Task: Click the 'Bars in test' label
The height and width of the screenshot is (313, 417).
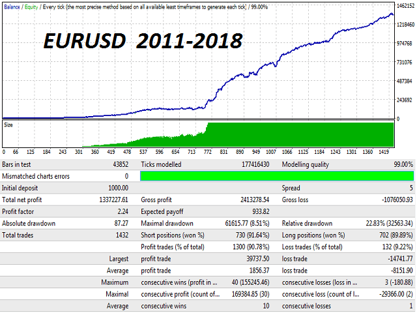Action: 16,164
